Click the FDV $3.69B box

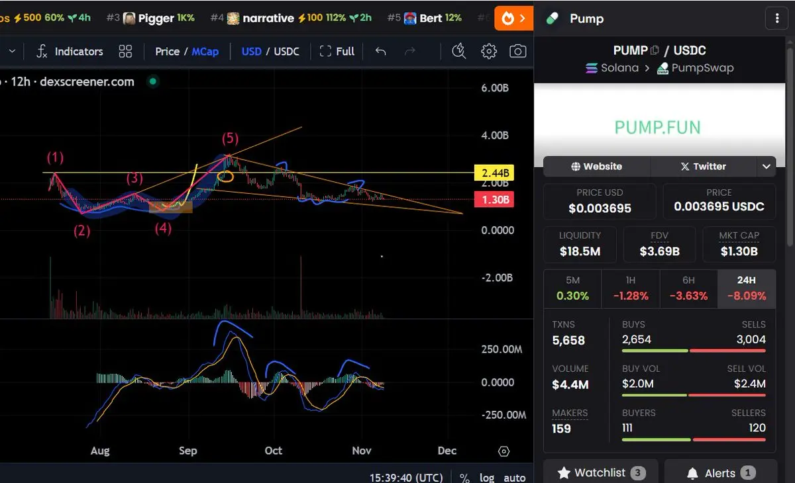click(x=659, y=244)
